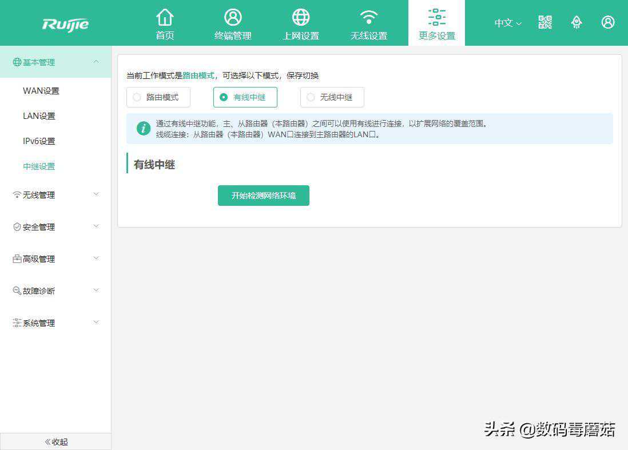Open IPv6设置 in the sidebar
The image size is (628, 450).
point(39,141)
